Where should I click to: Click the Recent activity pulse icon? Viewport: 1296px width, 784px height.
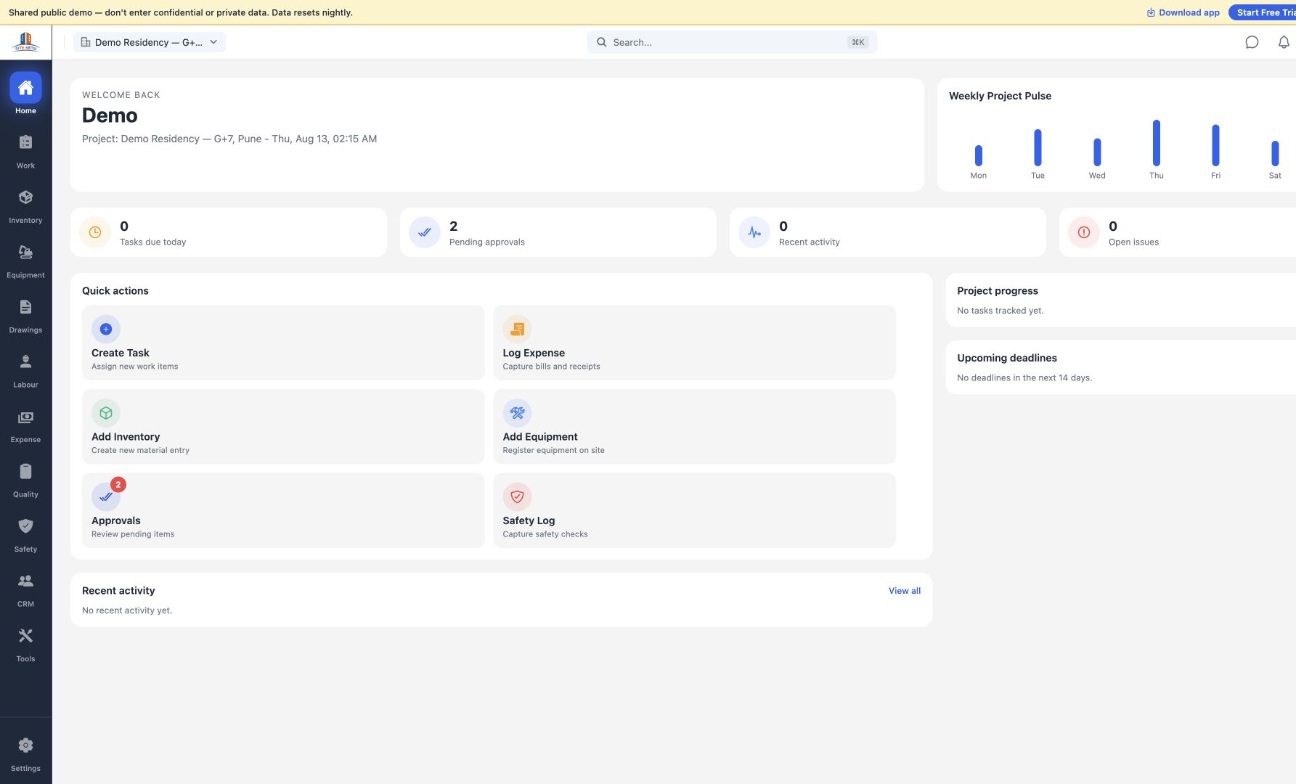754,232
